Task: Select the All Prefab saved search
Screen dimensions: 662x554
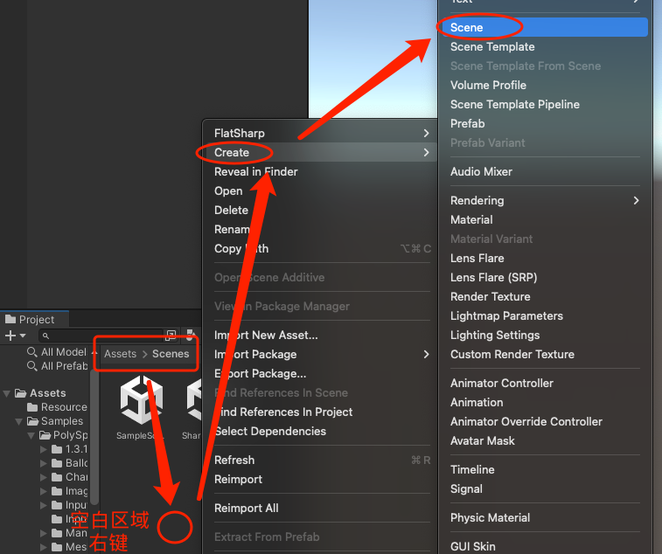Action: click(x=57, y=366)
